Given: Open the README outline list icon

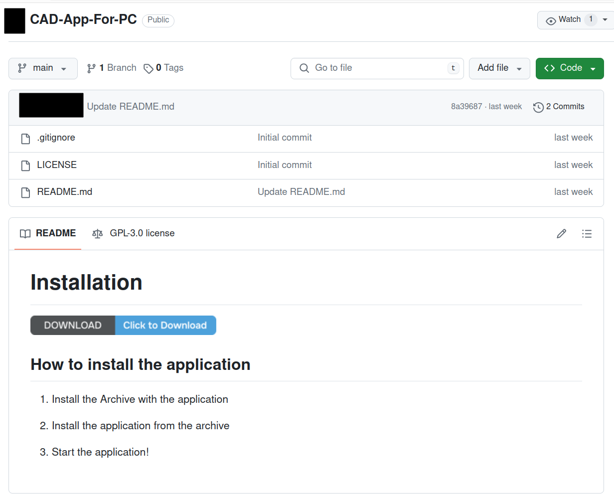Looking at the screenshot, I should [x=587, y=233].
